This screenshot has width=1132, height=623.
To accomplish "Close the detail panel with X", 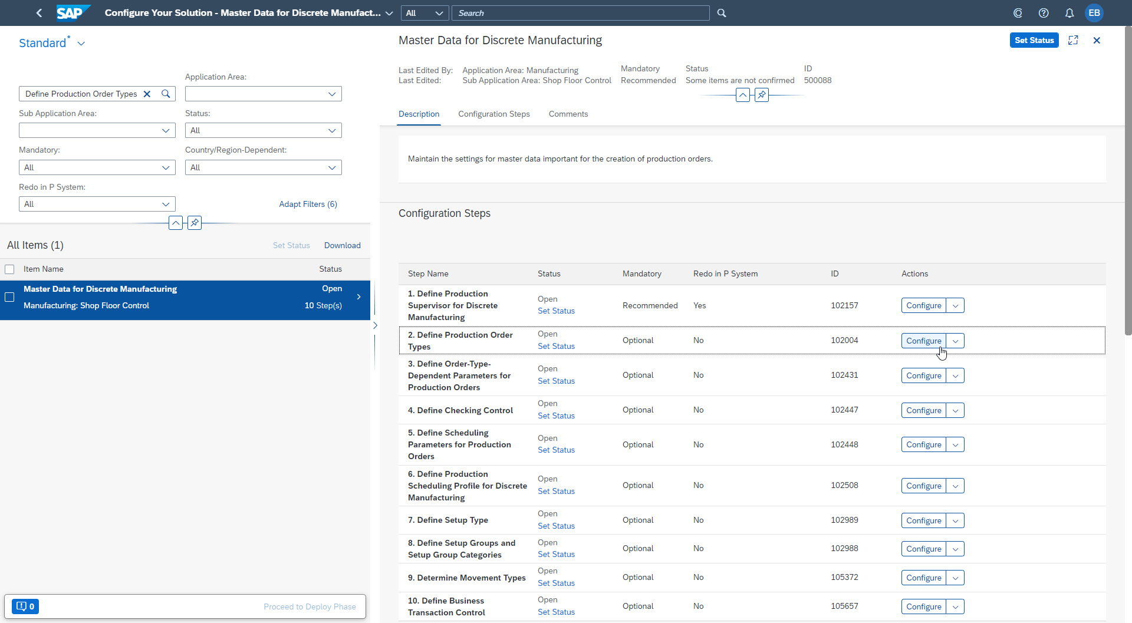I will tap(1097, 40).
